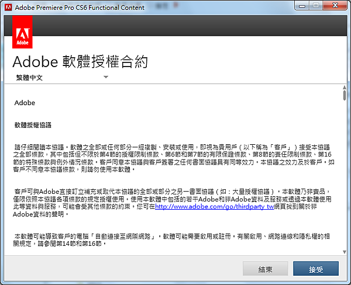Minimize the installer window

302,6
